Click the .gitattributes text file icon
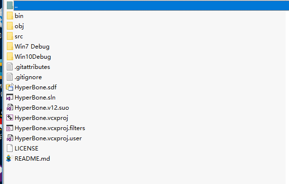Viewport: 289px width, 184px height. 10,67
